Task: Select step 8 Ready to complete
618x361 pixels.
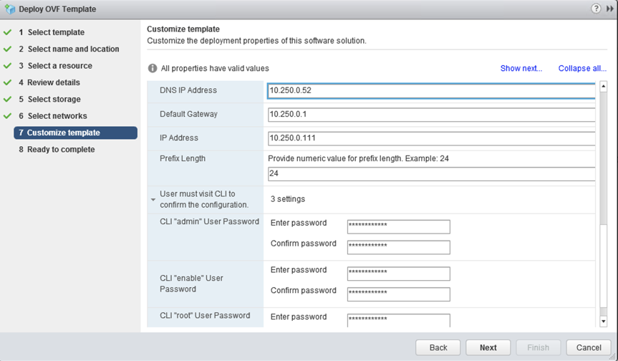Action: (57, 150)
